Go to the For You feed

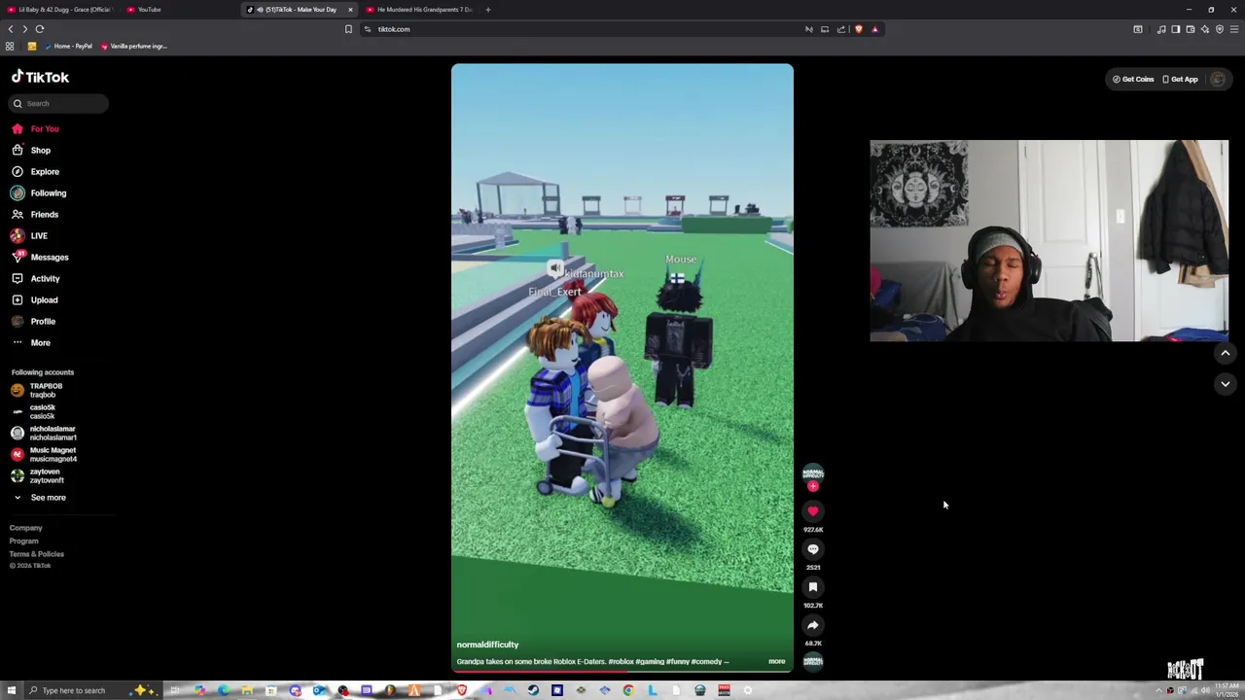pyautogui.click(x=36, y=128)
